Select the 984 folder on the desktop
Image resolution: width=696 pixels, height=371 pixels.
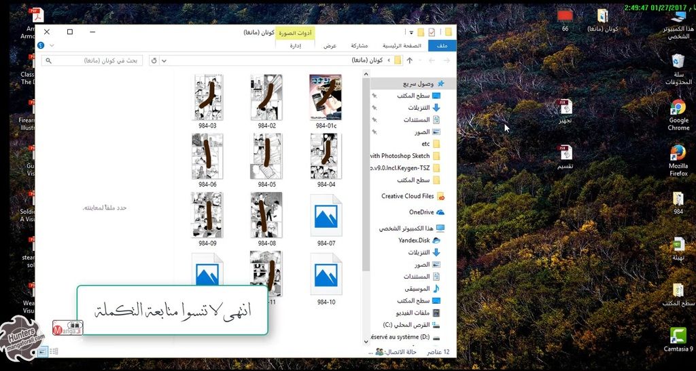click(x=678, y=203)
